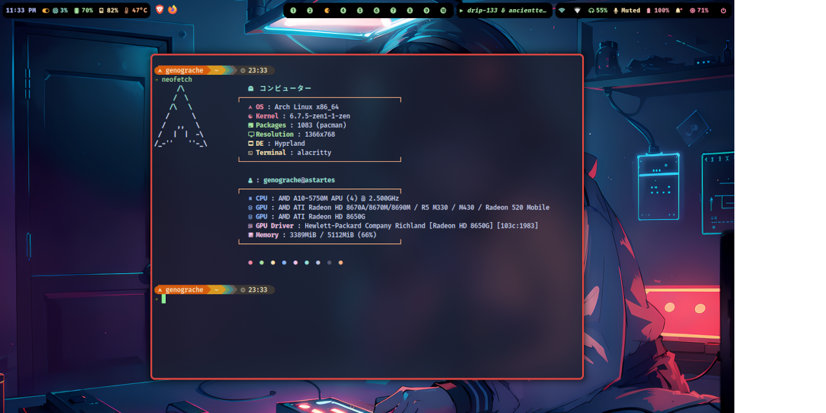Switch to workspace 5
This screenshot has width=826, height=413.
click(360, 10)
